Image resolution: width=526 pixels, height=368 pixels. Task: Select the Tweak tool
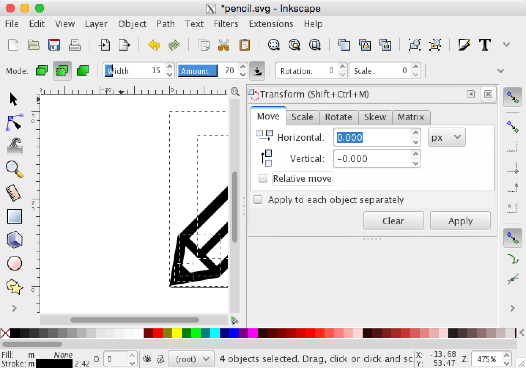click(x=14, y=146)
